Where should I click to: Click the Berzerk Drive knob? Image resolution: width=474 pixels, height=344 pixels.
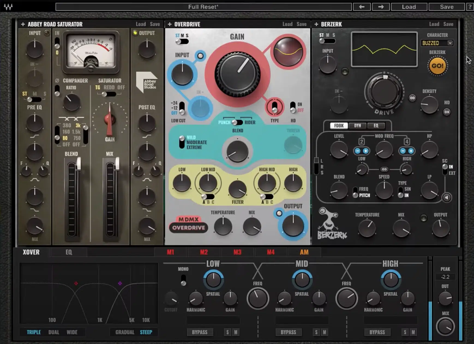[x=384, y=92]
